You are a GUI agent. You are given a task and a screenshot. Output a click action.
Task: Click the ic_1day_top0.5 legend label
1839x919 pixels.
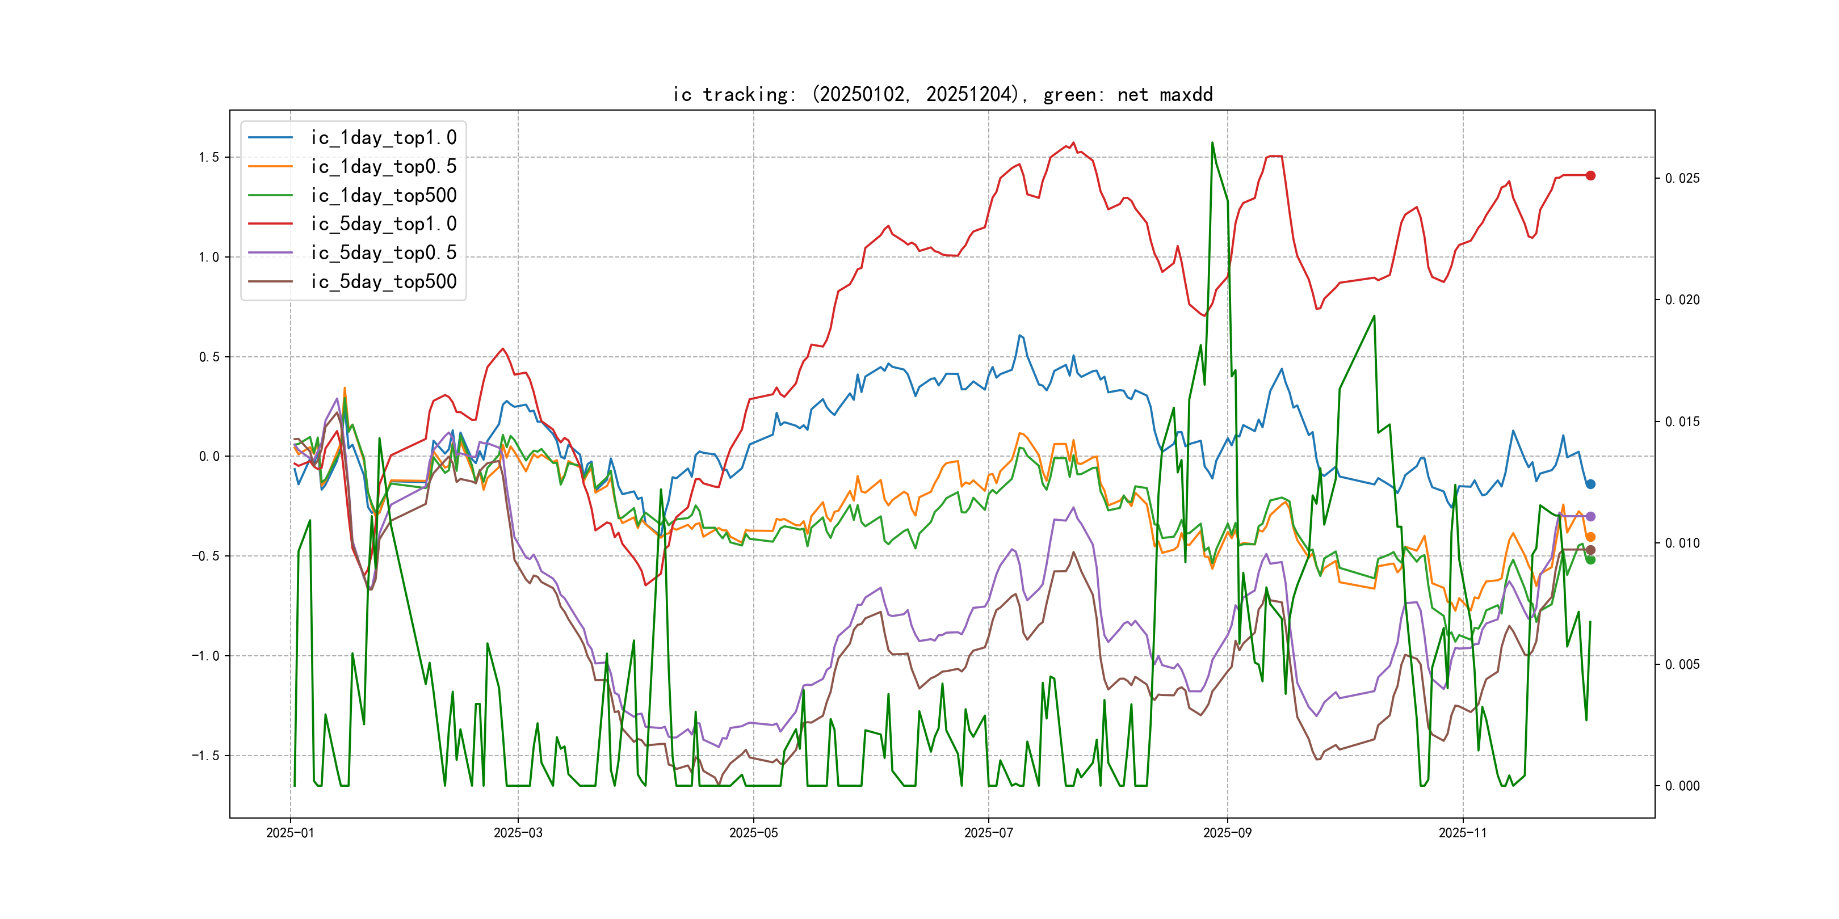tap(383, 166)
